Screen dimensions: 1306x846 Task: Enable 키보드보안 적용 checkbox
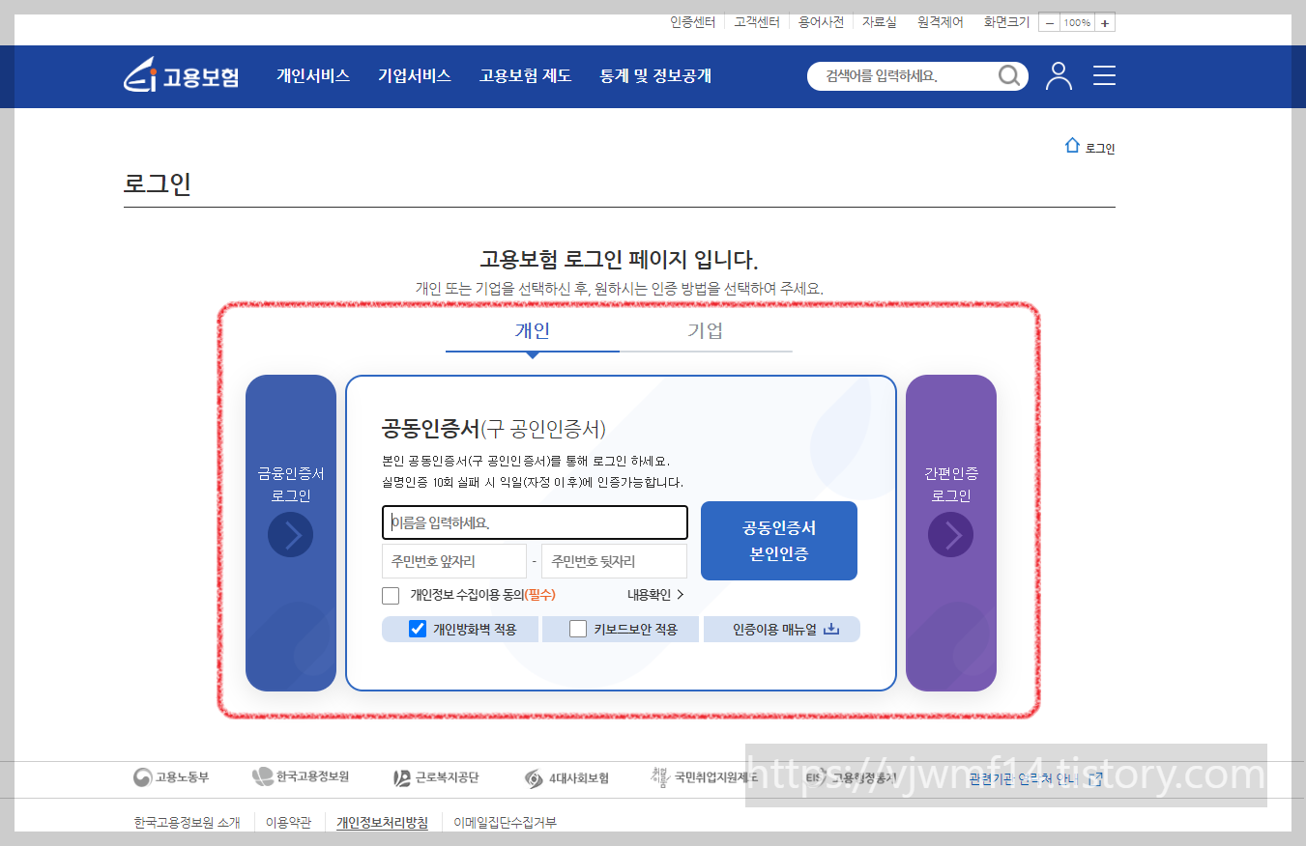coord(578,629)
